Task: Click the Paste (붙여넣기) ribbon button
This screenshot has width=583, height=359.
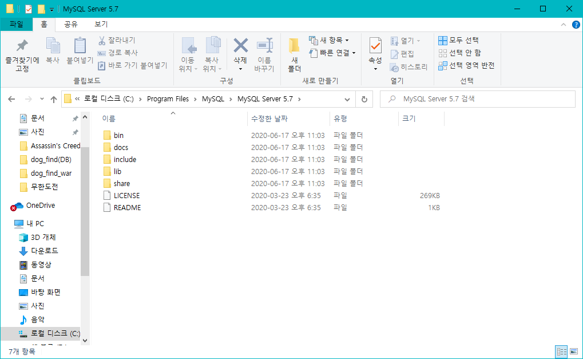Action: (x=80, y=50)
